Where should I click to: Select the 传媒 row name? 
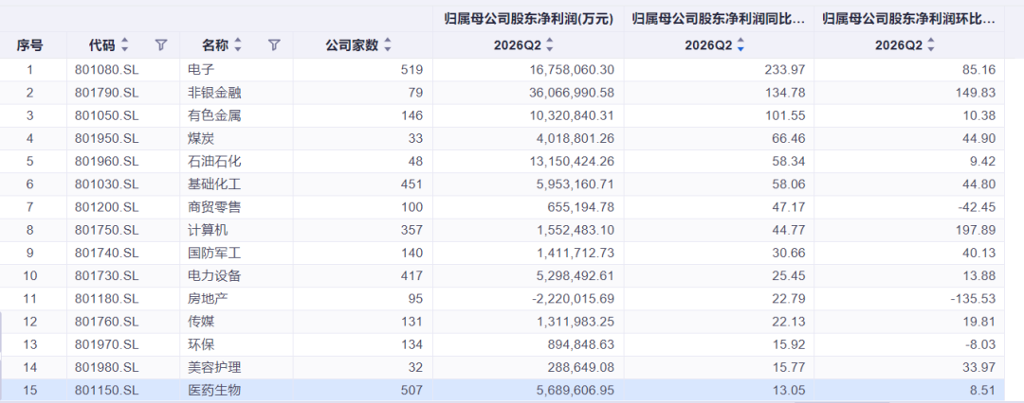(200, 322)
